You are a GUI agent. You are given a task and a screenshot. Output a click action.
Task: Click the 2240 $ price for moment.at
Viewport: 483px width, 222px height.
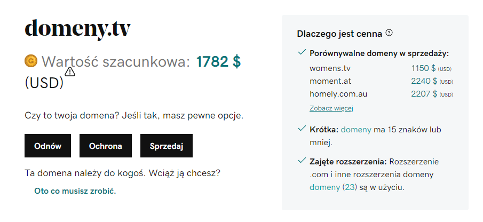(424, 81)
